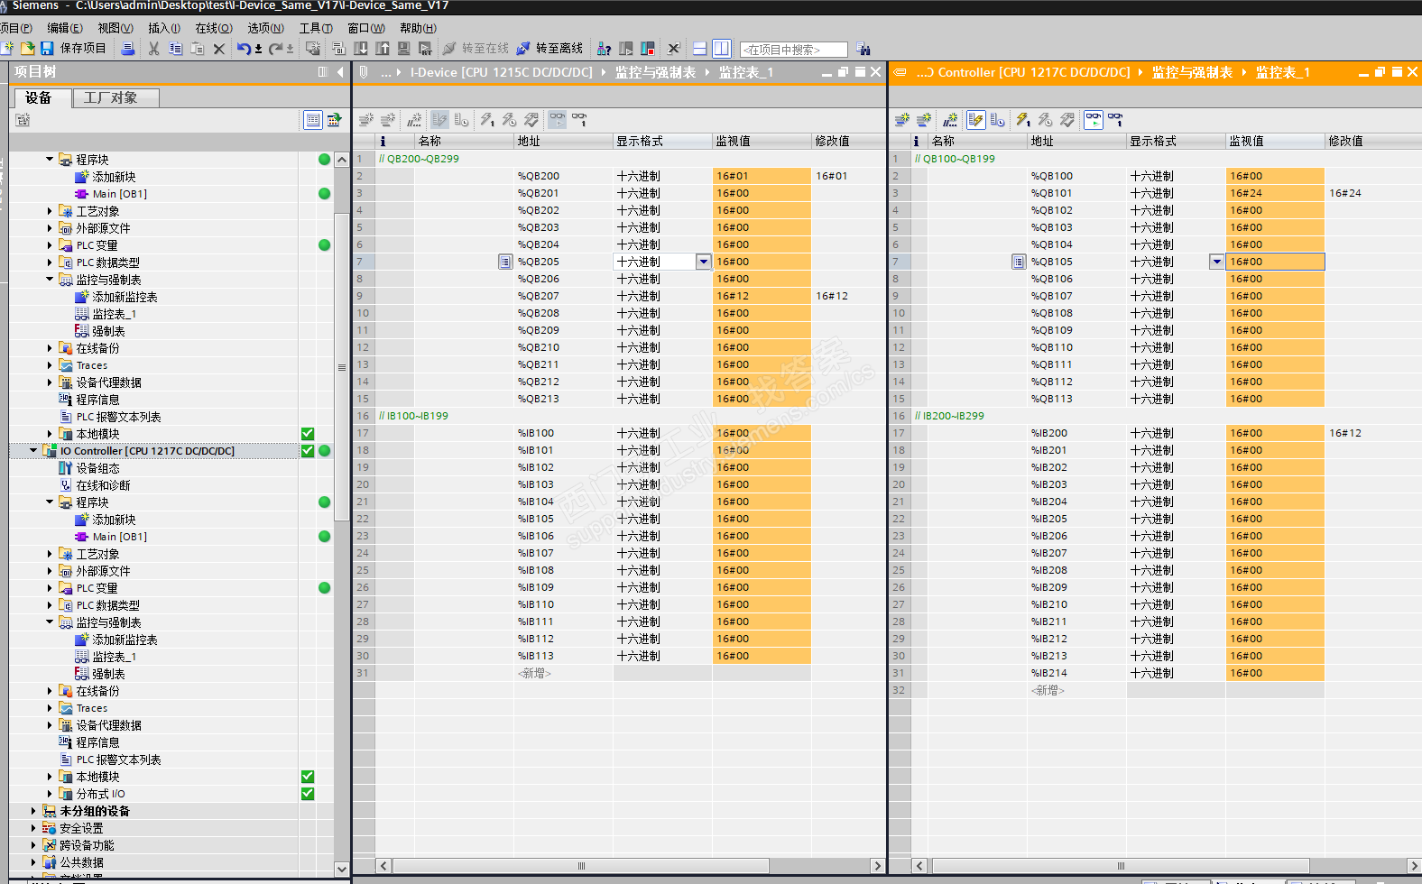Click the print icon in the main toolbar
The image size is (1422, 884).
(128, 49)
